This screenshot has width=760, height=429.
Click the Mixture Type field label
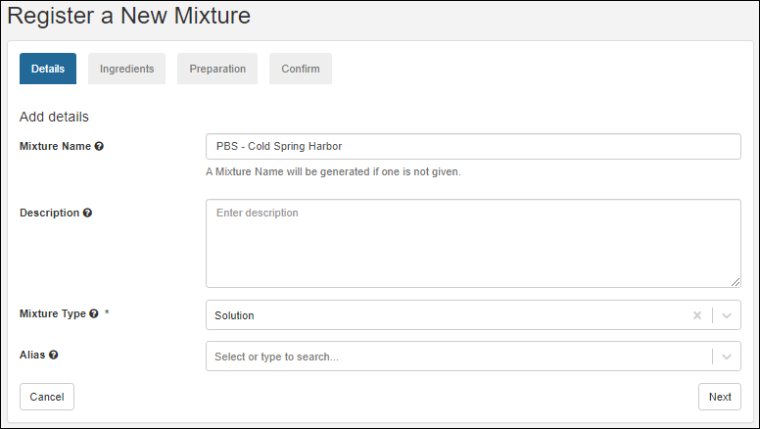(53, 314)
